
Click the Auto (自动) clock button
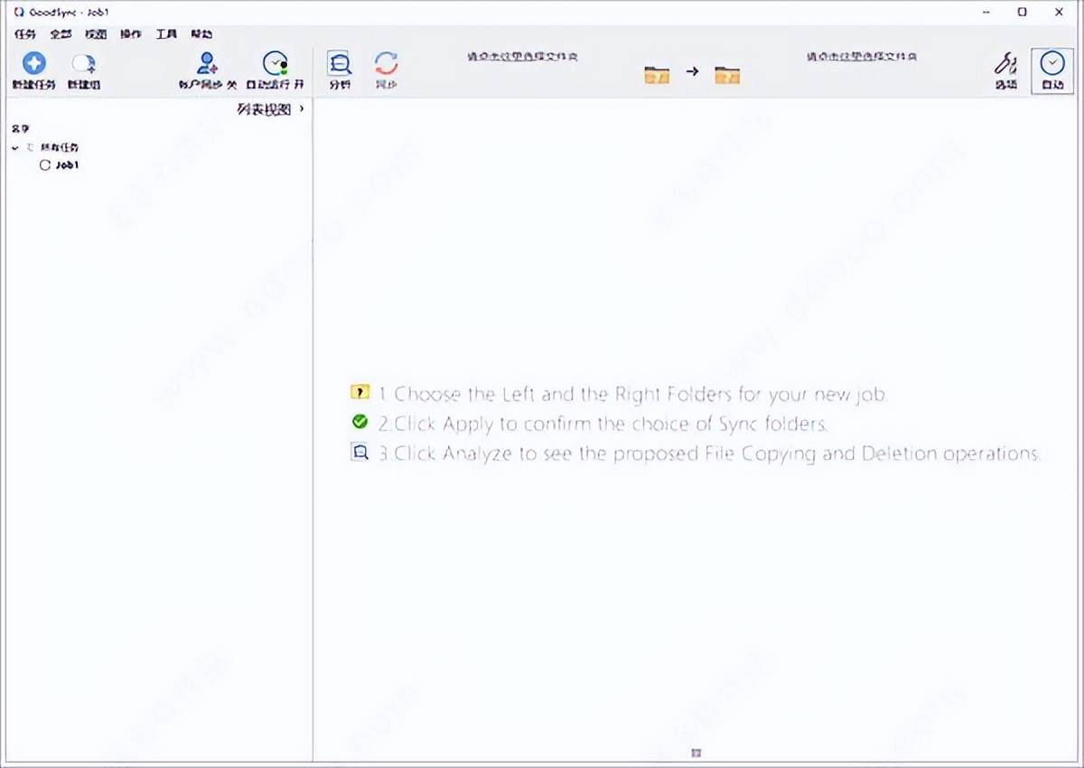1052,70
